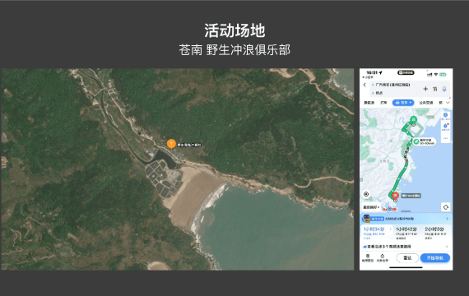Choose the 2小时3分 route option
This screenshot has height=296, width=469.
click(x=434, y=233)
